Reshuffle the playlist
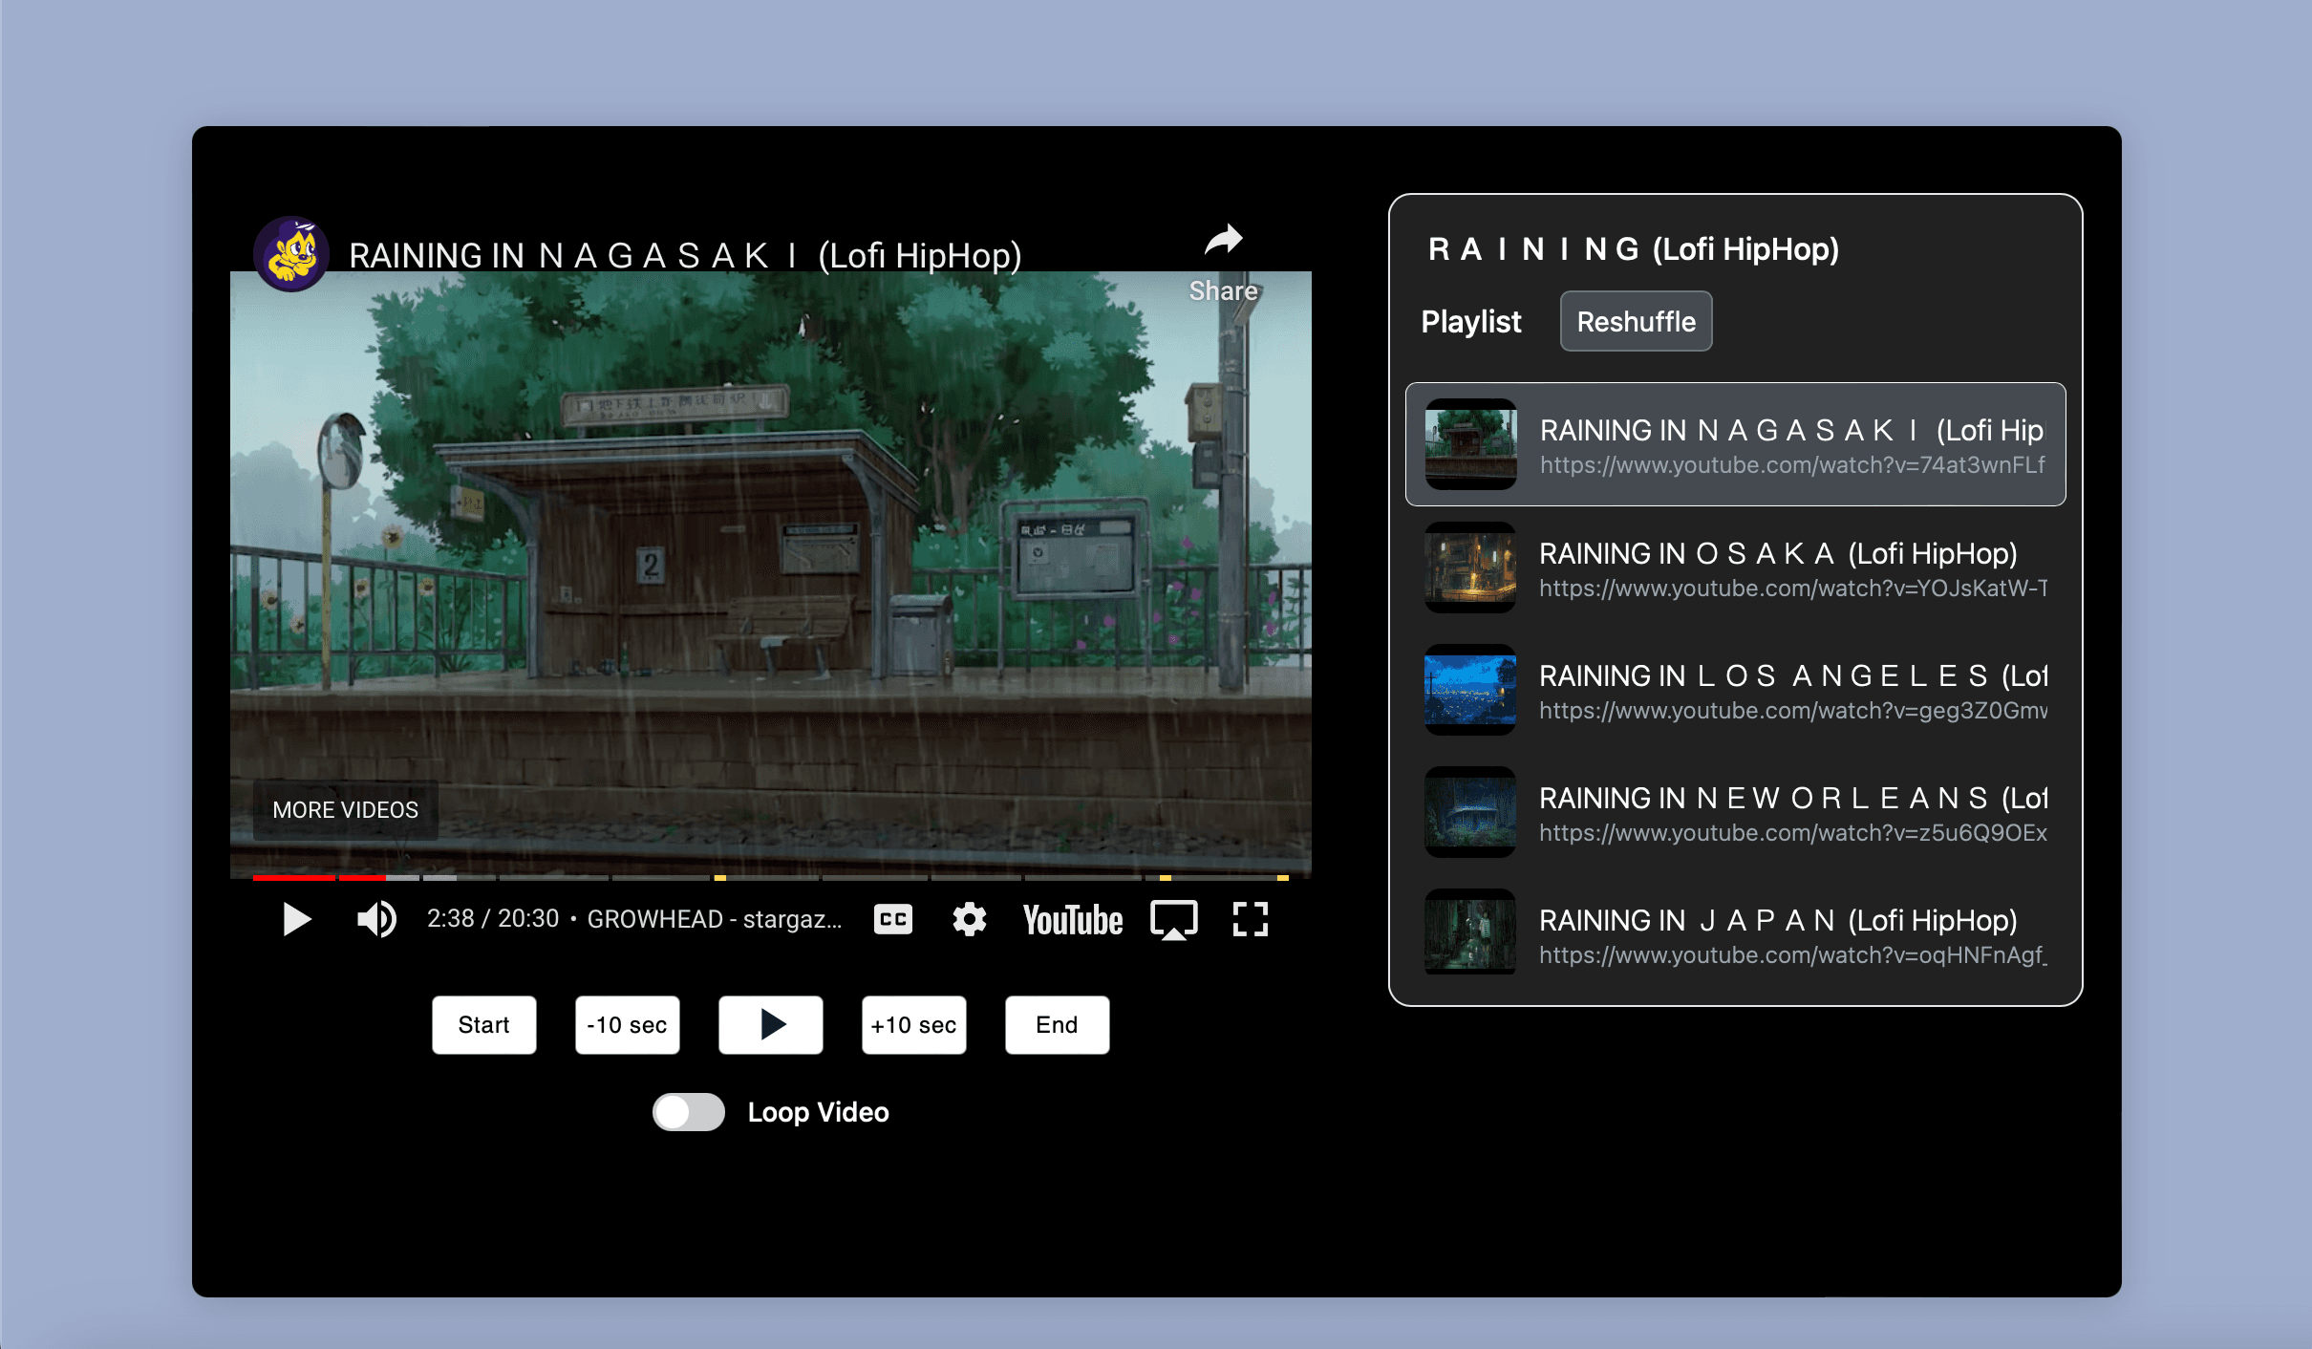Image resolution: width=2312 pixels, height=1349 pixels. tap(1636, 322)
